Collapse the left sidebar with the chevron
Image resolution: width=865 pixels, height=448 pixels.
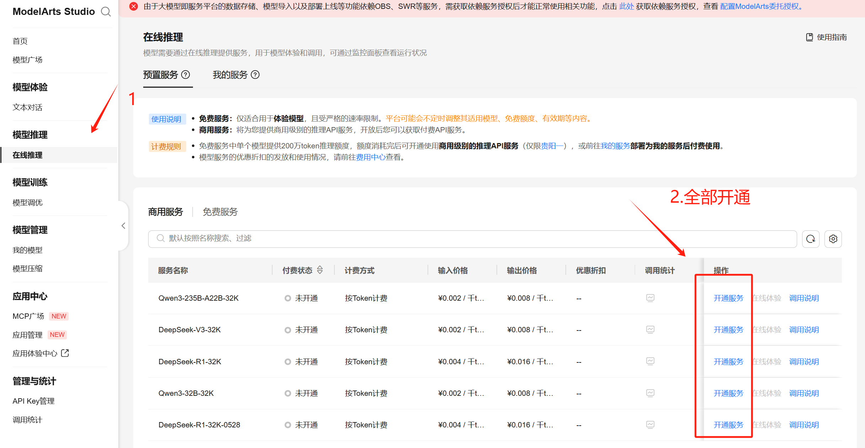[123, 226]
